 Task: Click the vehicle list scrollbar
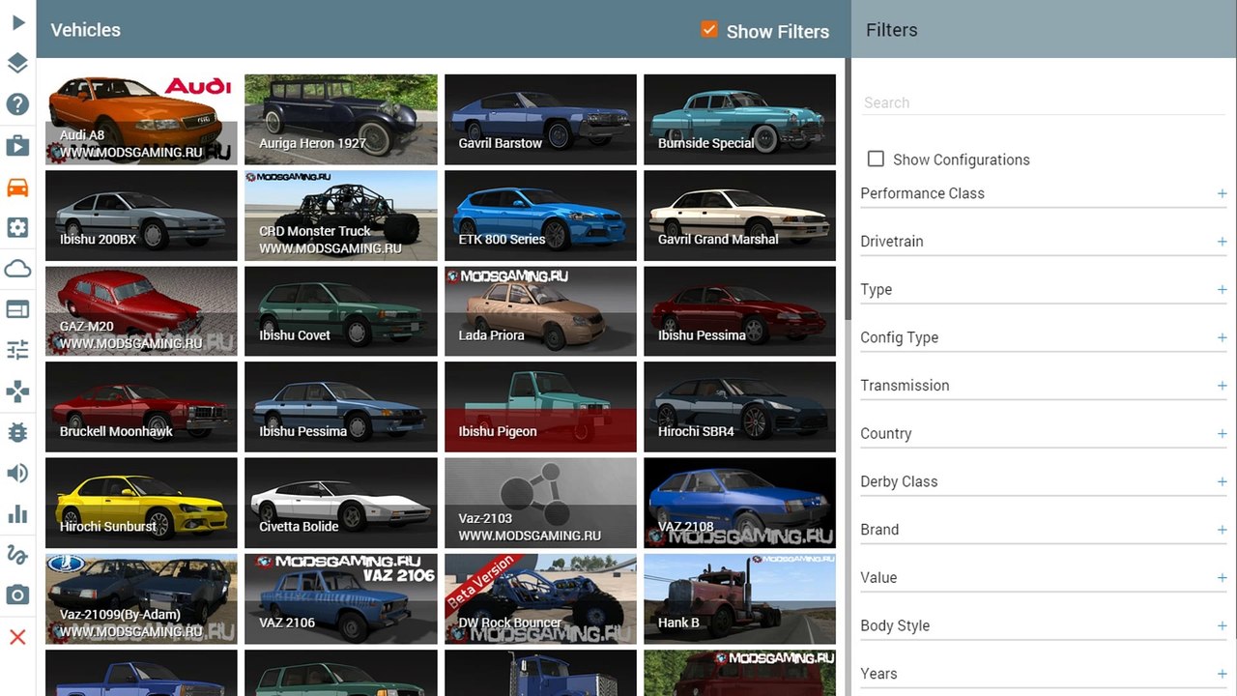click(848, 188)
